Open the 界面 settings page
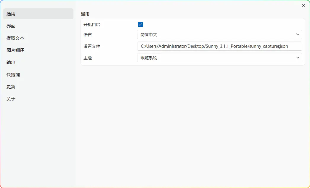This screenshot has height=188, width=310. 11,26
